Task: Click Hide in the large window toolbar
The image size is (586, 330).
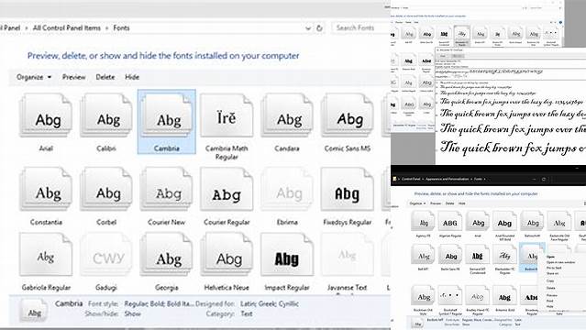Action: tap(132, 77)
